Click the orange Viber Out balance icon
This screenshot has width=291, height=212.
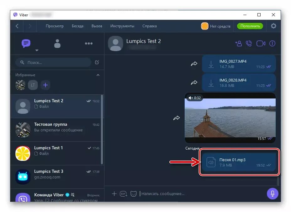[204, 26]
